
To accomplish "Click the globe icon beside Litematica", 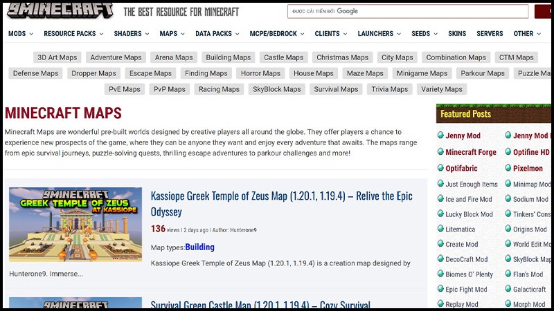I will 440,229.
